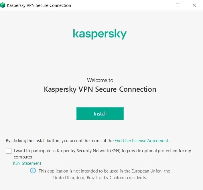Open the KSN Statement link
The width and height of the screenshot is (203, 190).
tap(27, 163)
